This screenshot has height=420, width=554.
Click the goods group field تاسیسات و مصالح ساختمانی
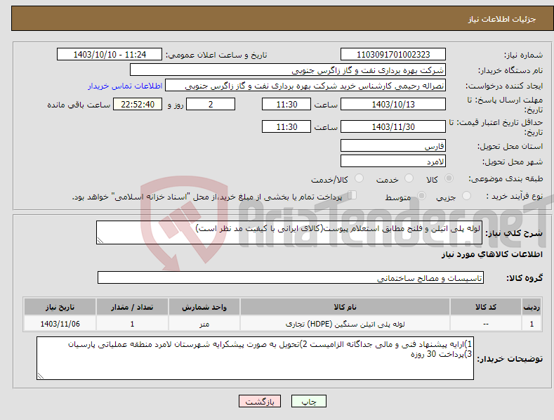coord(291,277)
